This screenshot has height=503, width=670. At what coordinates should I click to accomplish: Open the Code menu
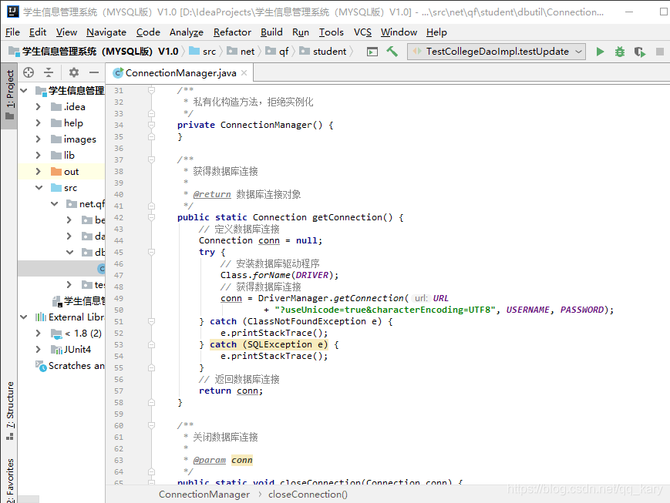148,32
